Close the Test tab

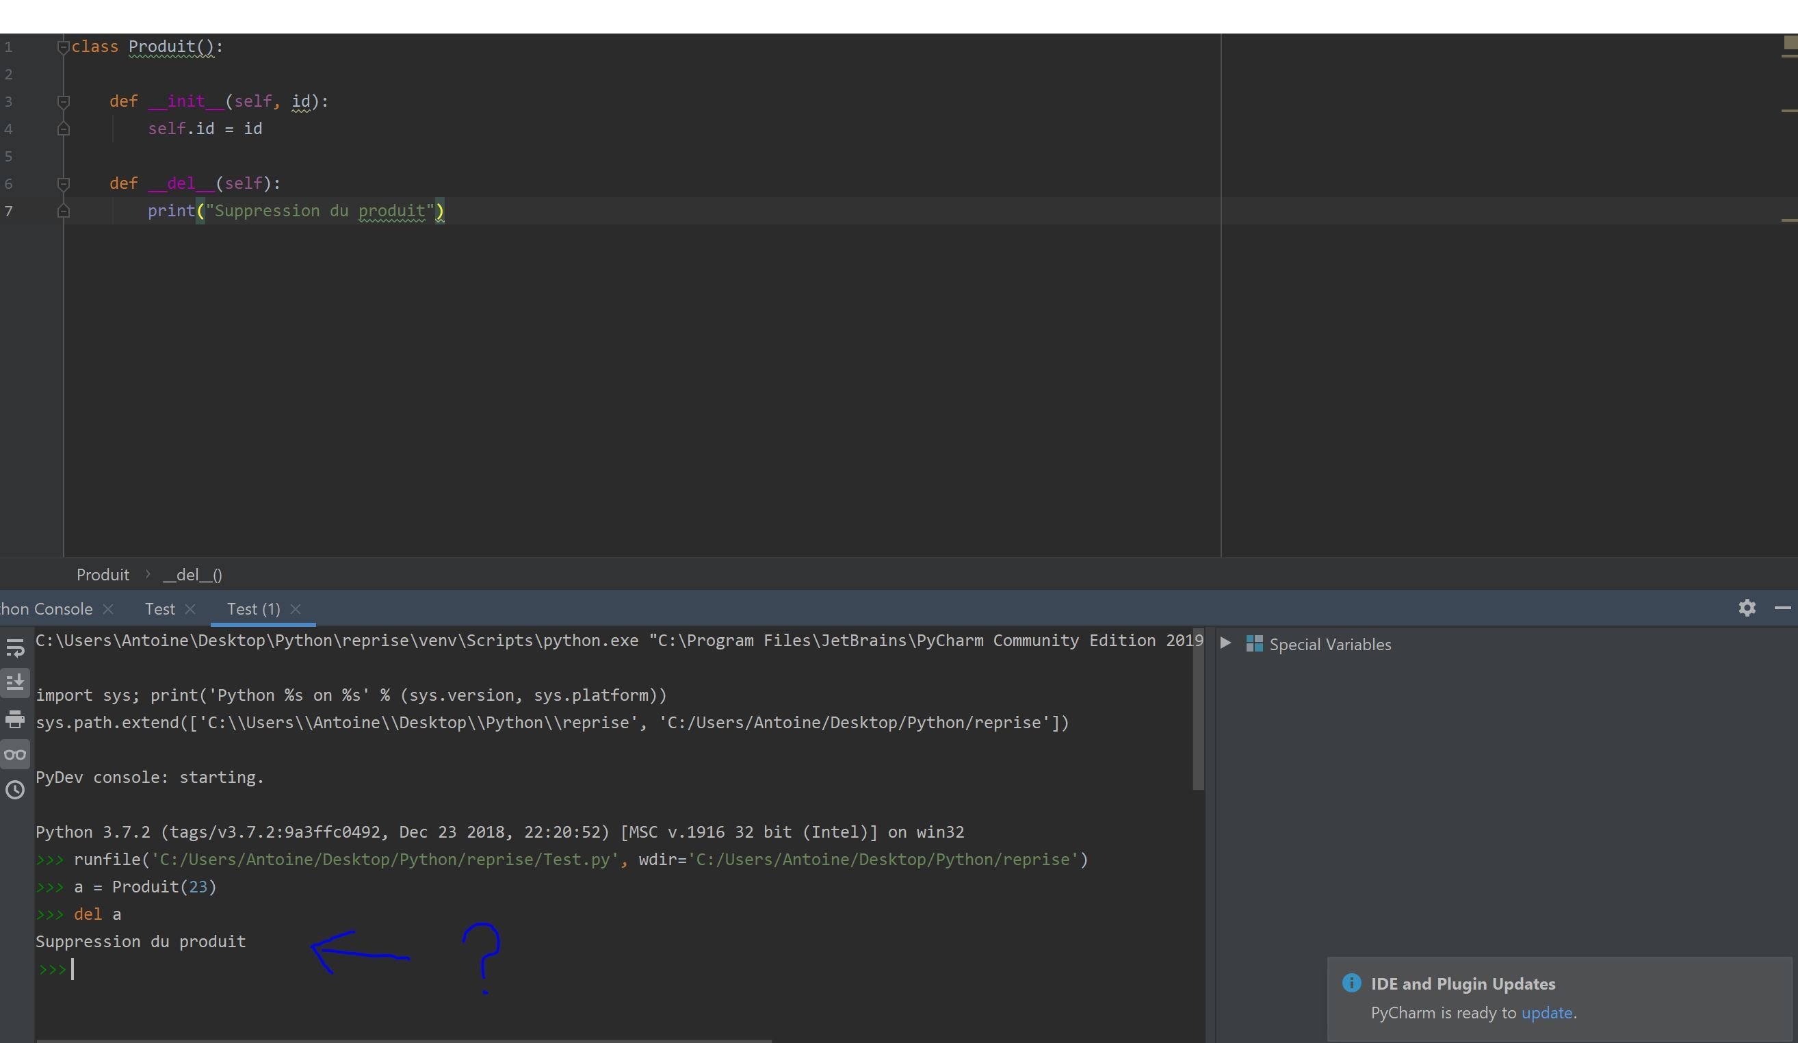click(190, 609)
